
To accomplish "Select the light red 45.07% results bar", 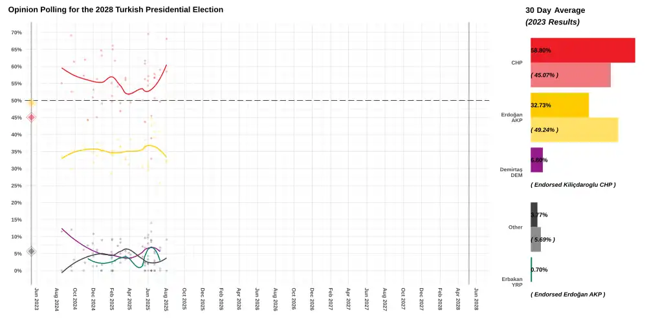I will pyautogui.click(x=570, y=75).
